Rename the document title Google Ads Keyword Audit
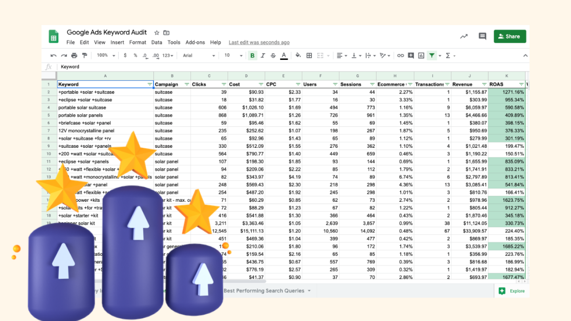 [x=107, y=32]
